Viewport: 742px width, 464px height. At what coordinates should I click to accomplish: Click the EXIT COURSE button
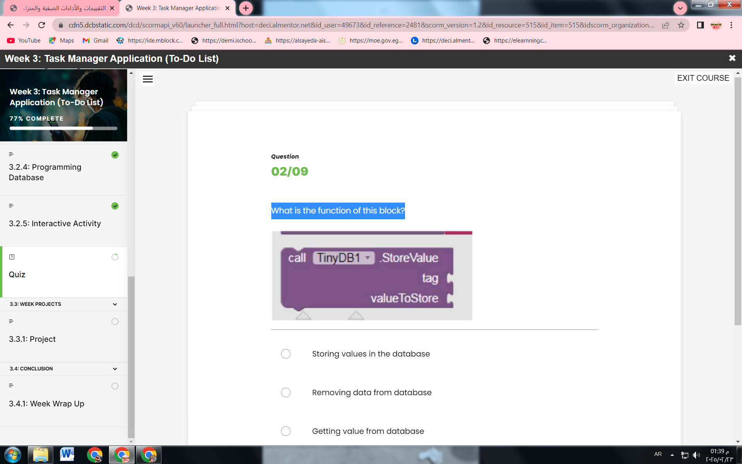point(703,78)
